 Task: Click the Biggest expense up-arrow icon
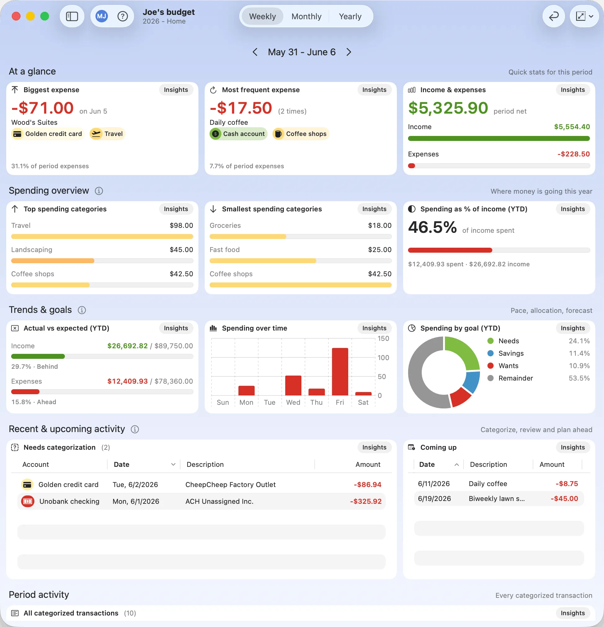coord(15,90)
